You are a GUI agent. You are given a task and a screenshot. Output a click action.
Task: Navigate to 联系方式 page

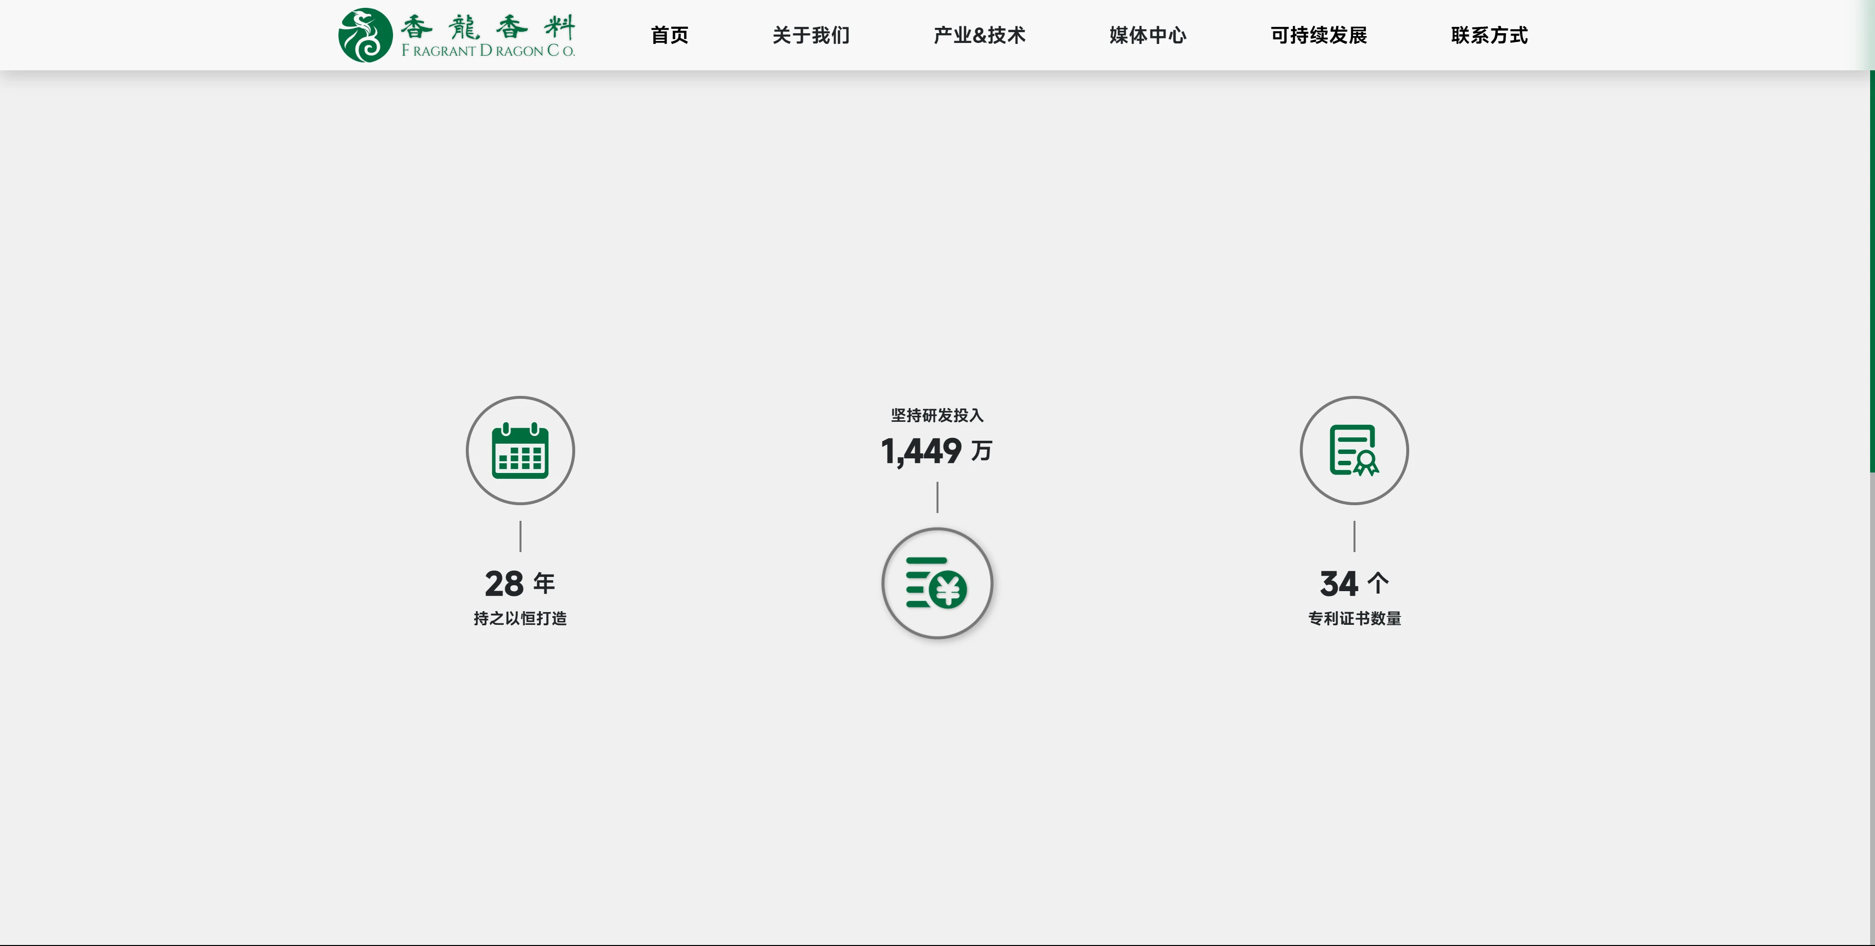[1488, 35]
